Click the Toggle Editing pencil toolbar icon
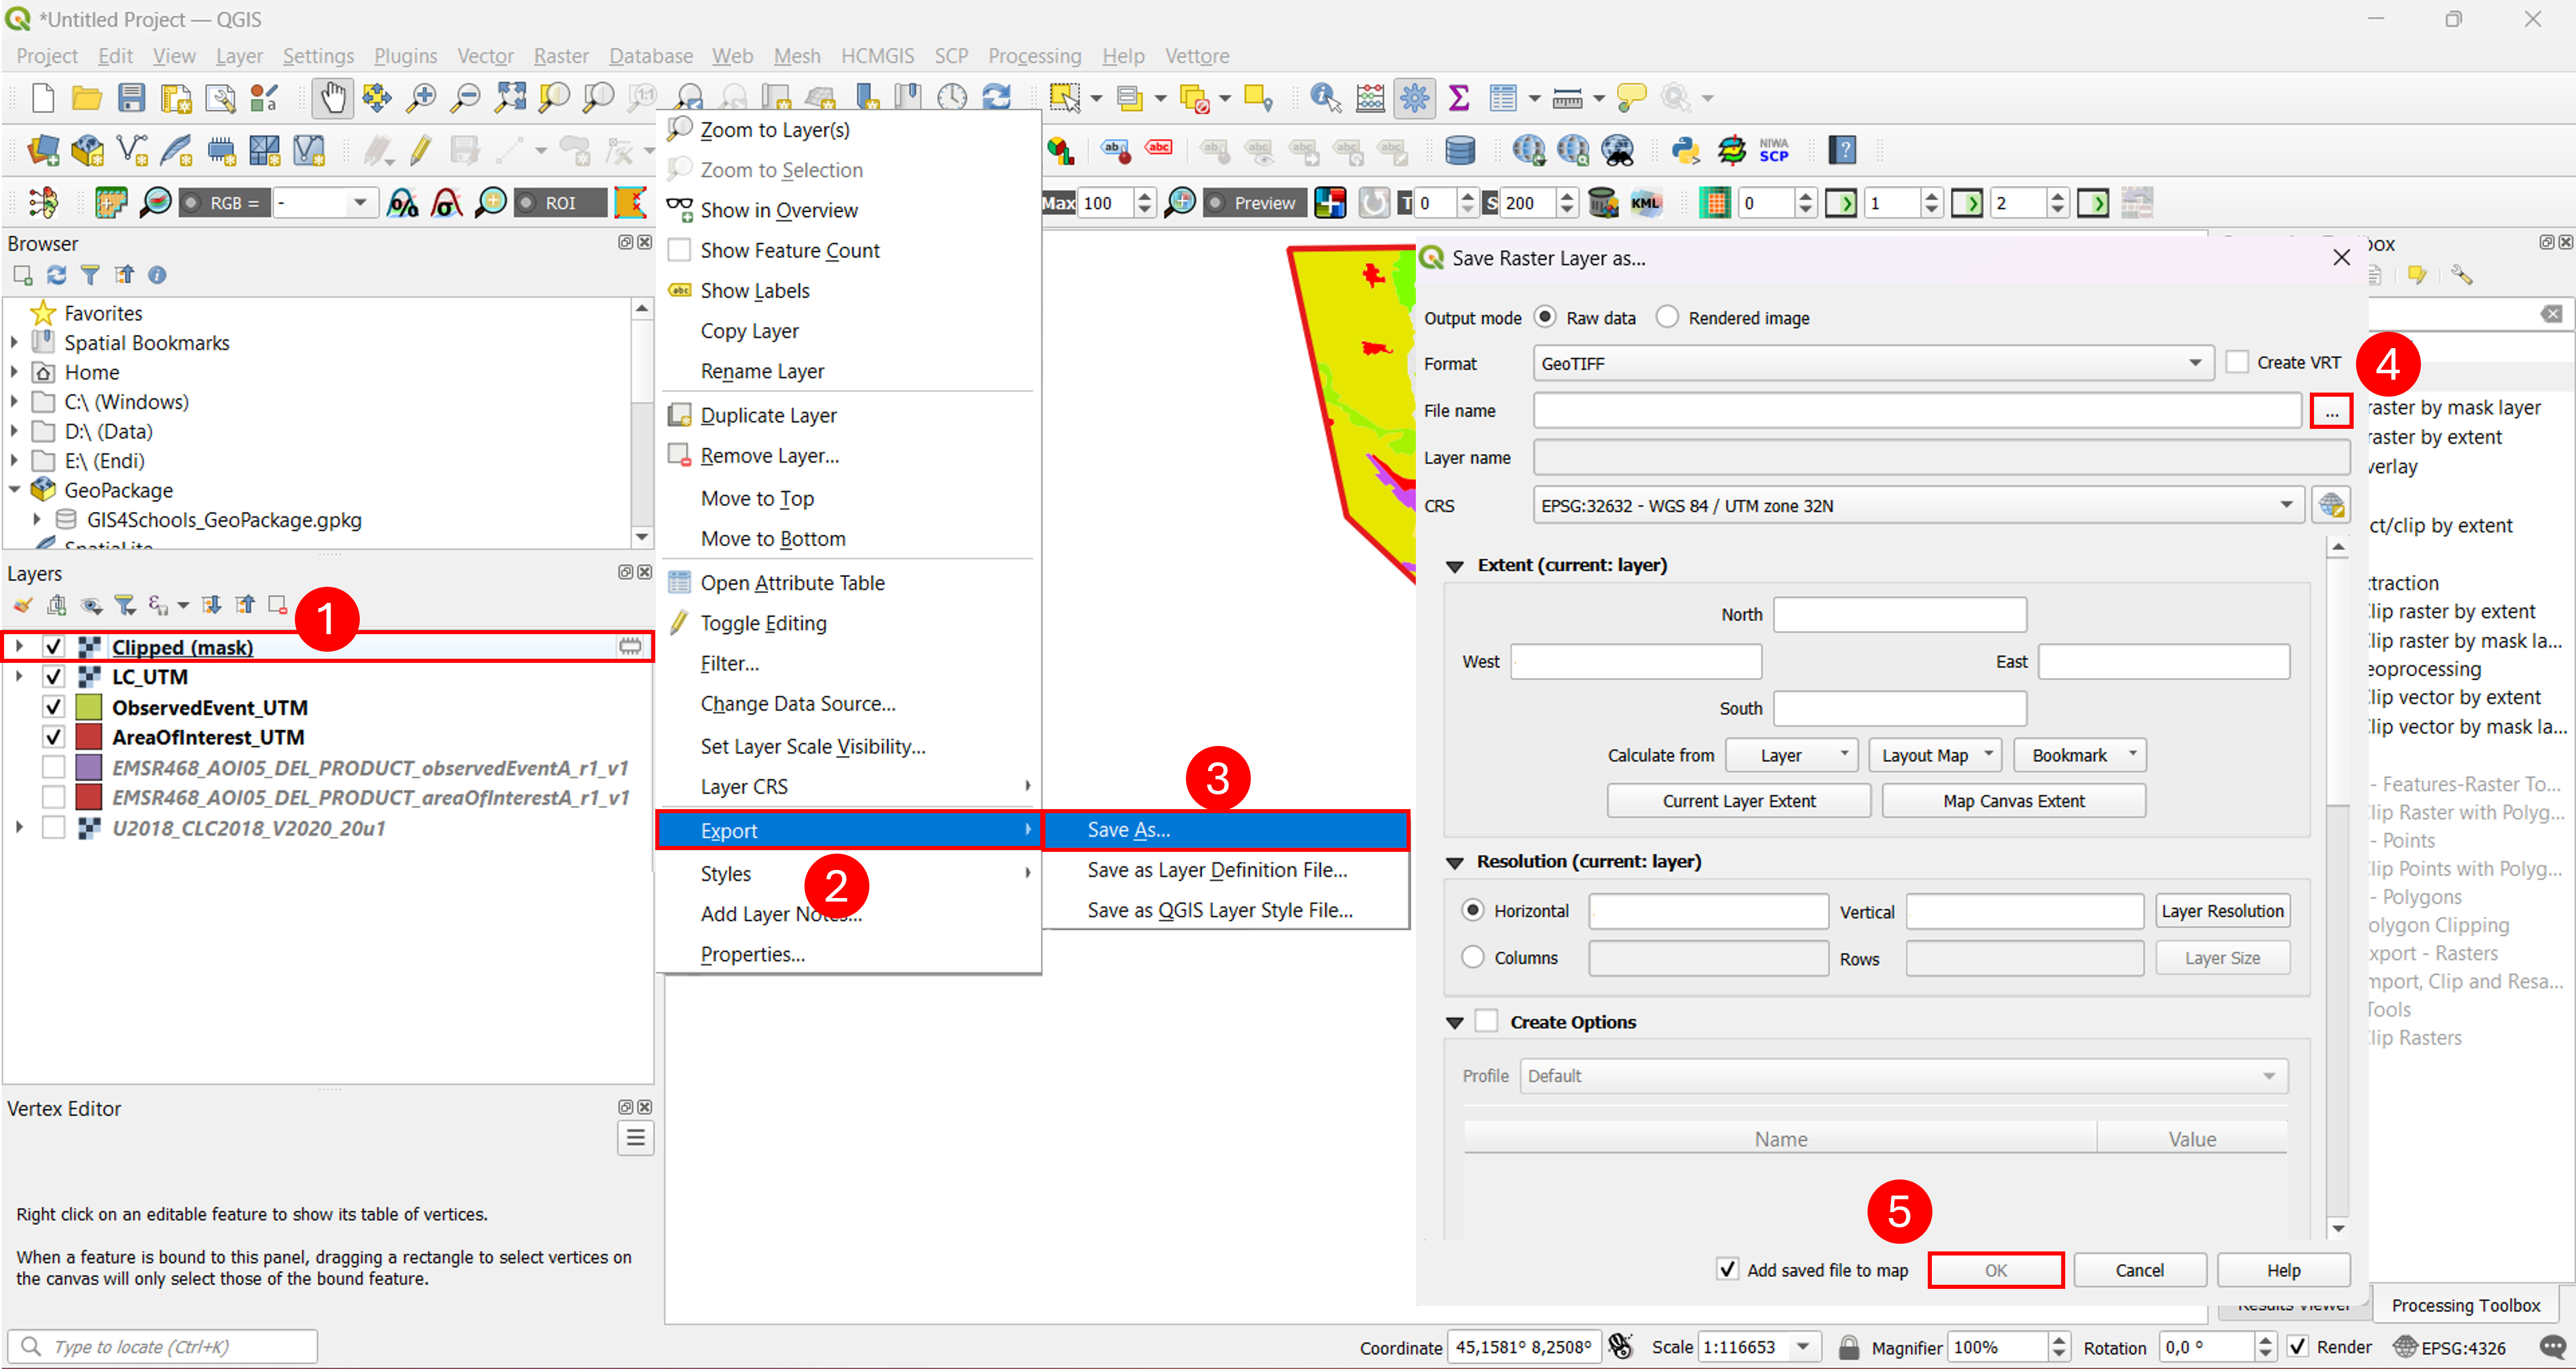Image resolution: width=2576 pixels, height=1369 pixels. (421, 150)
